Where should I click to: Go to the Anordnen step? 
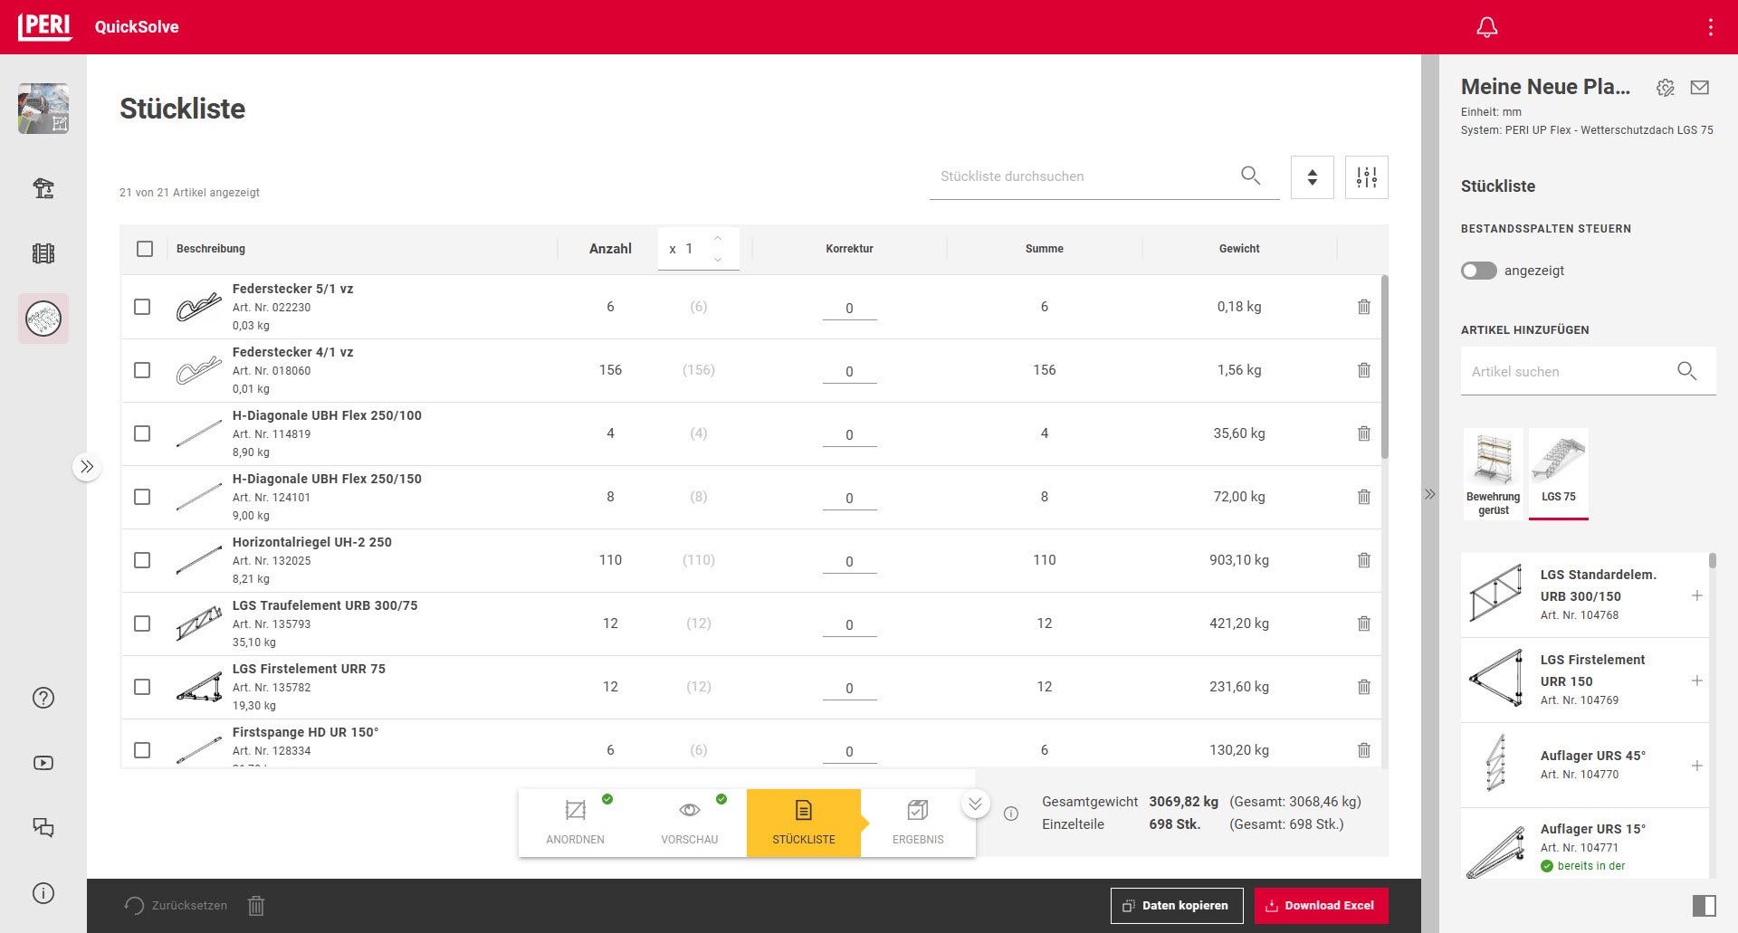click(576, 823)
